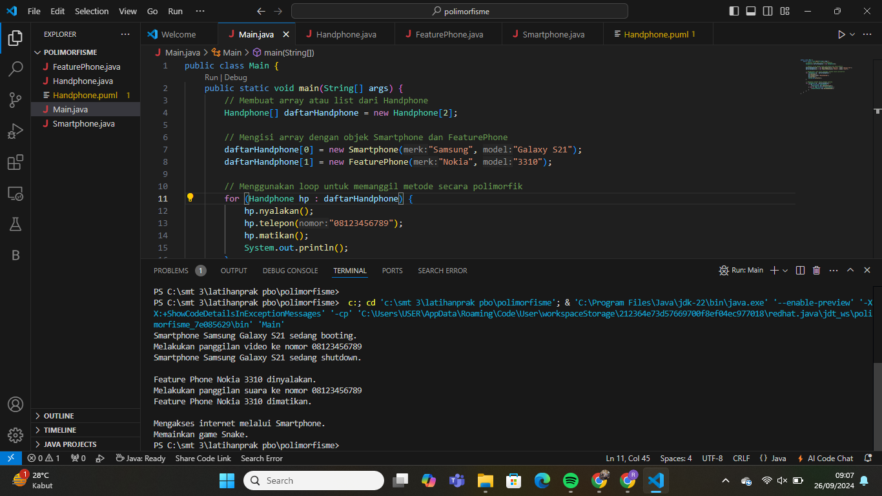The image size is (882, 496).
Task: Open the Testing flask view
Action: (x=15, y=224)
